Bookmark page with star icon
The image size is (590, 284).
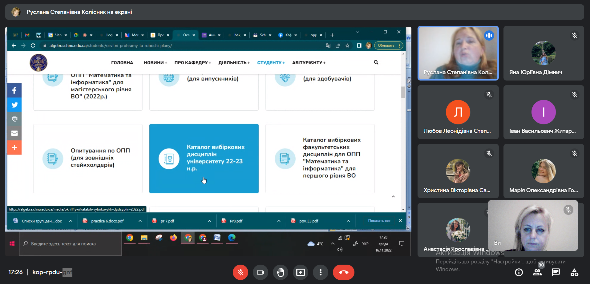[x=347, y=45]
